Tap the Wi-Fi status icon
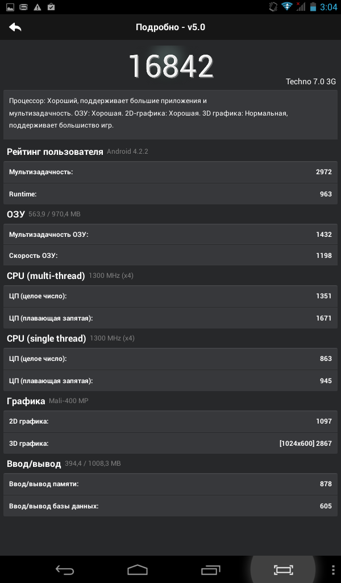 286,6
